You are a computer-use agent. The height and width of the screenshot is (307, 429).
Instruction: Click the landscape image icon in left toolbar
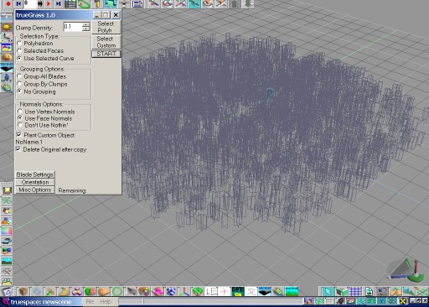click(x=7, y=261)
